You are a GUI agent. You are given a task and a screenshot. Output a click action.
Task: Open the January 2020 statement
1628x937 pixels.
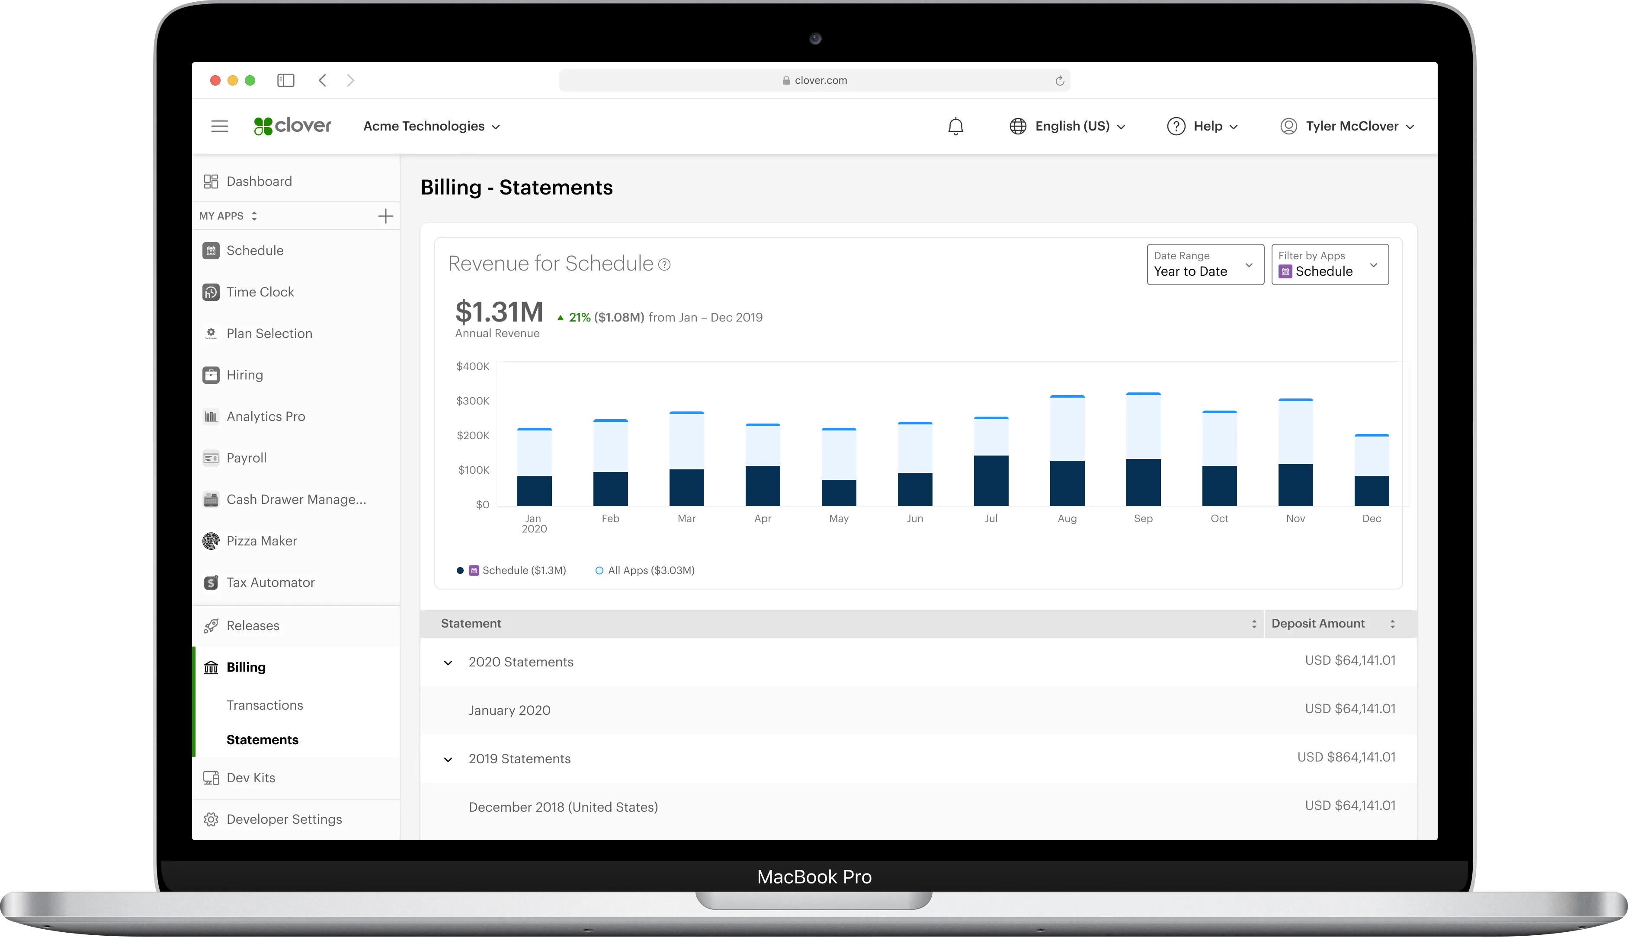510,711
